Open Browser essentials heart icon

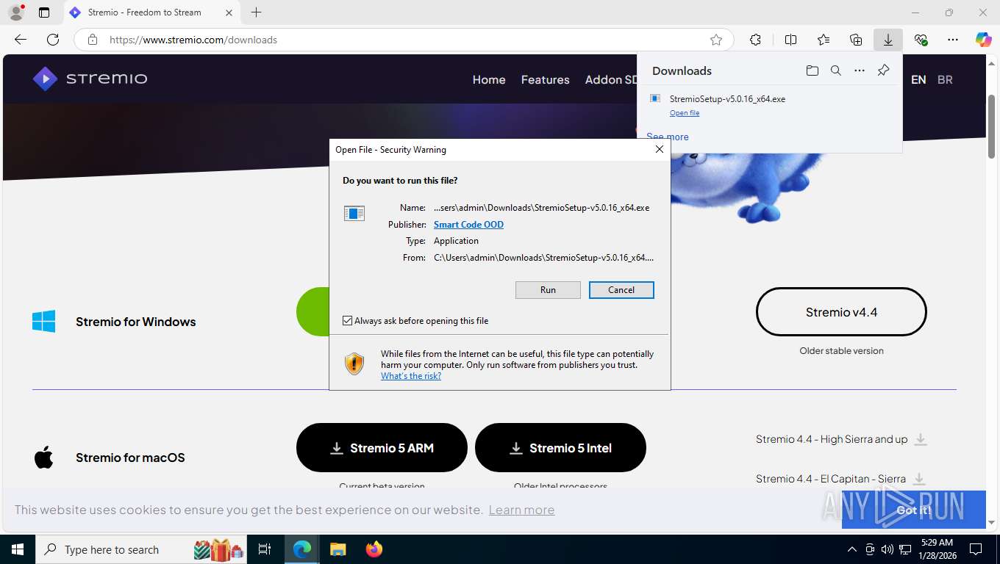921,40
